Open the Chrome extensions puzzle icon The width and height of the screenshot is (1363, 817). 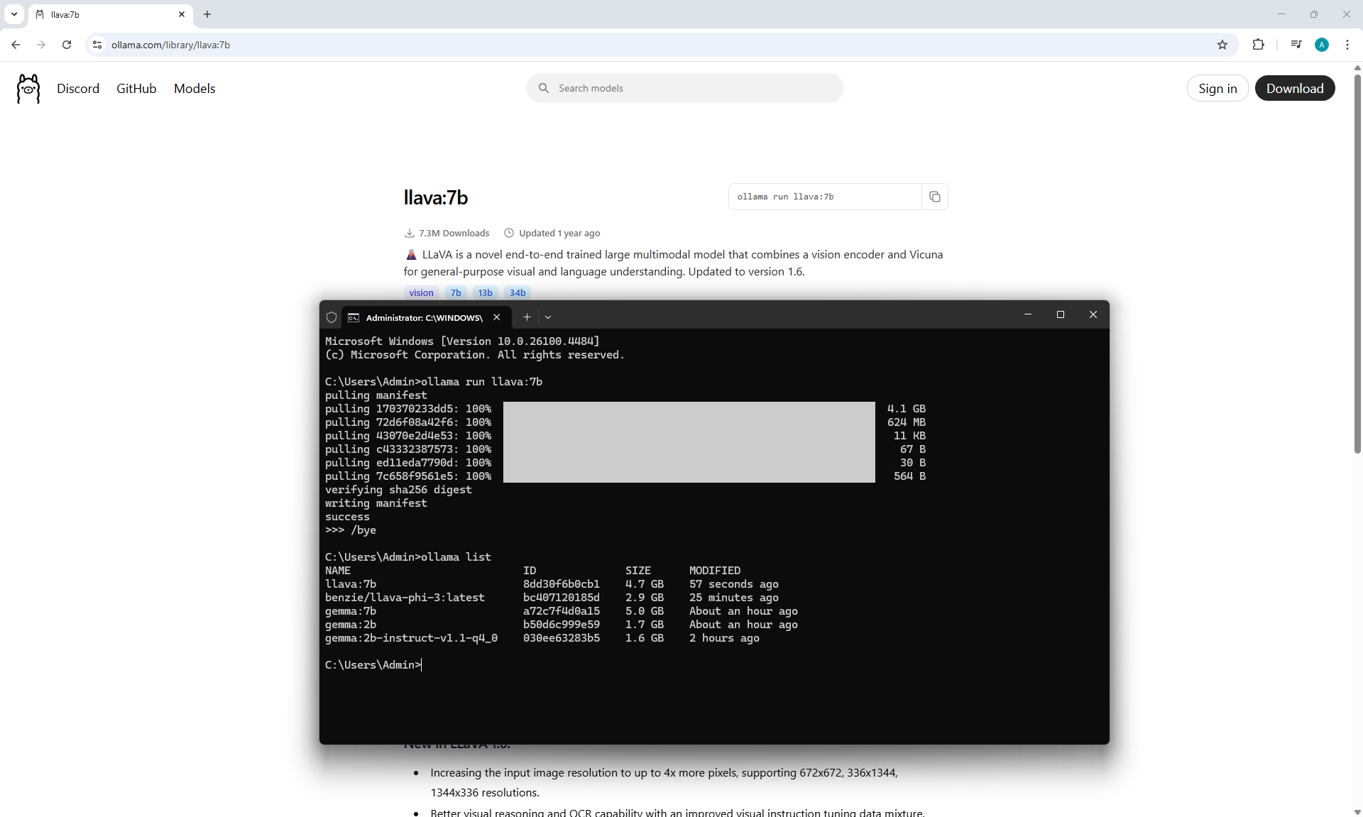(1258, 45)
